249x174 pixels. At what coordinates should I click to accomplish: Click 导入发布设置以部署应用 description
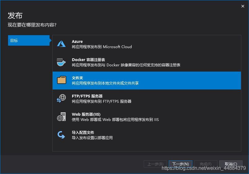tap(92, 138)
